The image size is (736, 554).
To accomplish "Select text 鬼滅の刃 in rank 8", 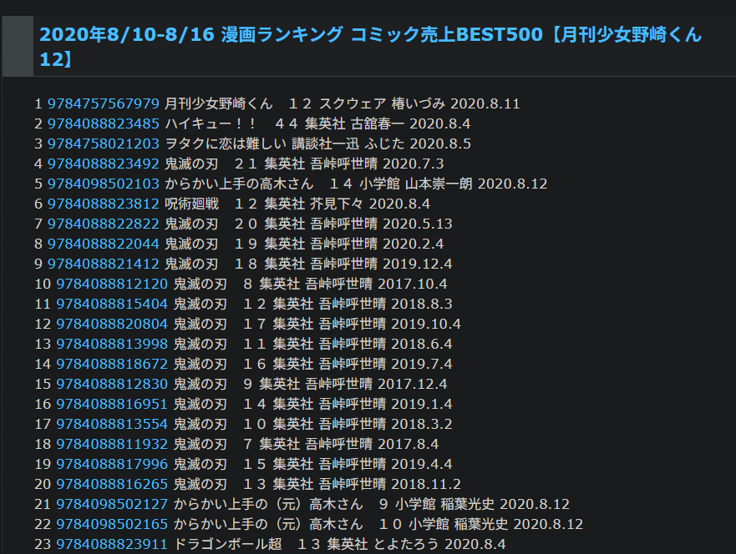I will (x=191, y=244).
